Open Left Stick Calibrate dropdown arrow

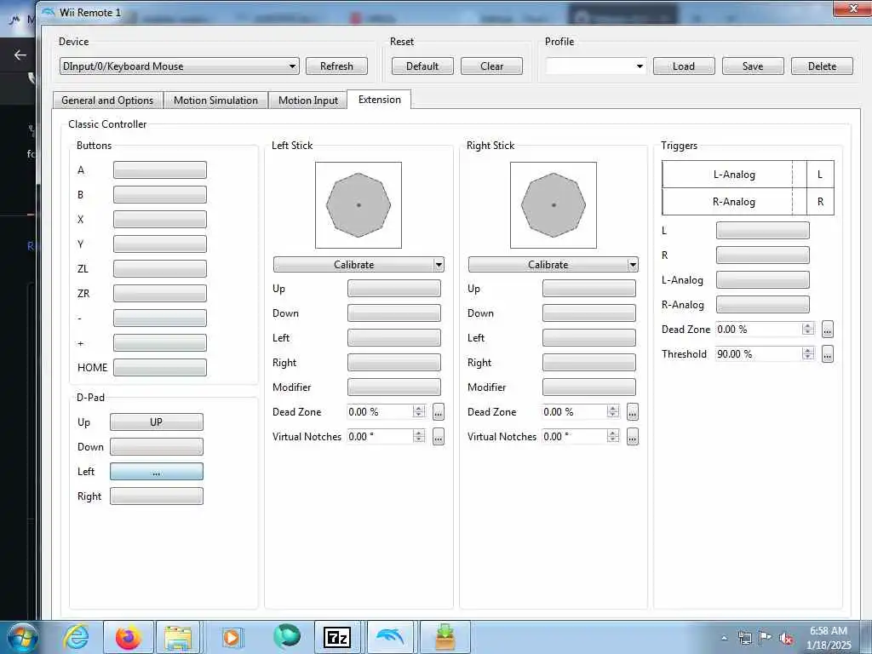click(439, 265)
